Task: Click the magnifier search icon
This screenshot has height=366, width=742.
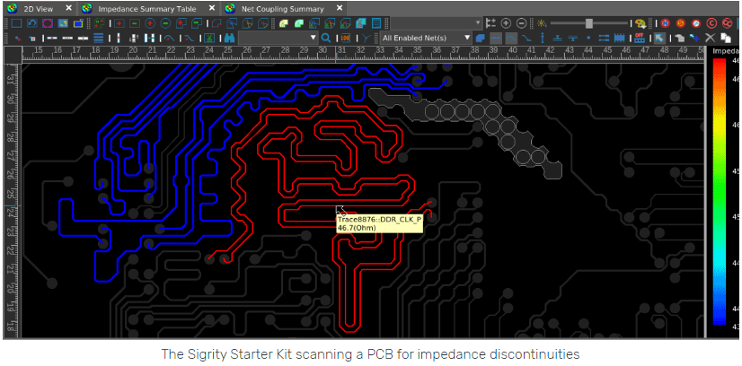Action: click(x=326, y=39)
